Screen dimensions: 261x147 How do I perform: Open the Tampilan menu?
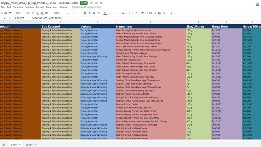18,7
